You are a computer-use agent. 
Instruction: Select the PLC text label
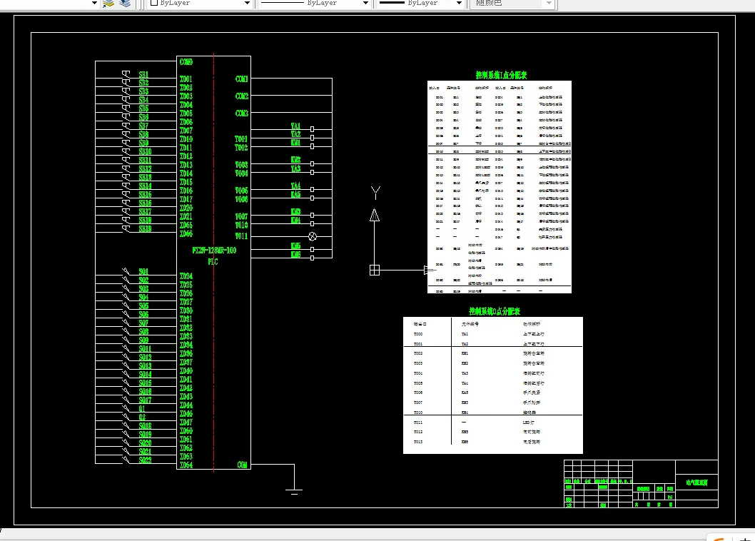[213, 262]
